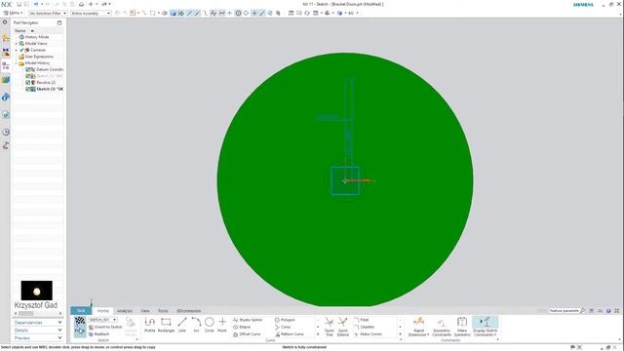The height and width of the screenshot is (351, 624).
Task: Maximize the Part Navigator panel button
Action: click(x=59, y=22)
